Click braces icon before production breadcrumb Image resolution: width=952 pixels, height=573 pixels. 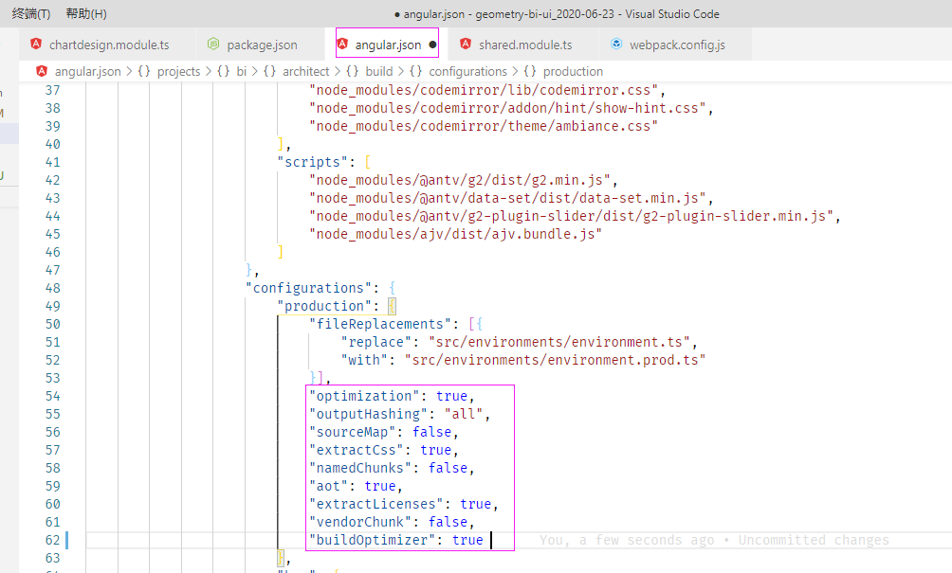click(529, 71)
